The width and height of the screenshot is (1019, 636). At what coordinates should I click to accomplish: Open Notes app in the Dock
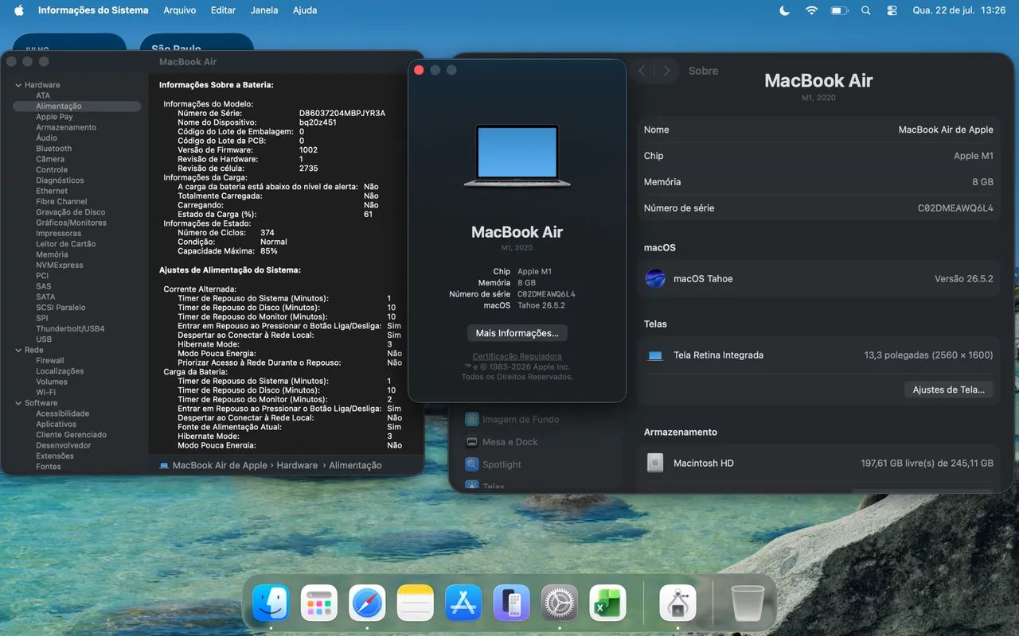point(415,603)
